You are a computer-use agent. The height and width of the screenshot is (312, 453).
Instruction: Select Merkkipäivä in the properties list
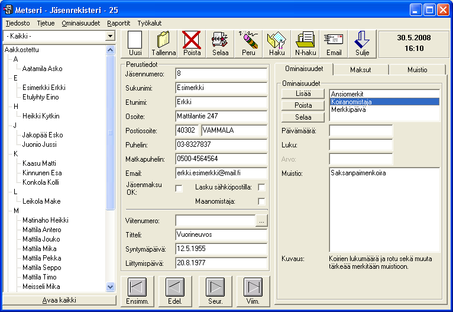pos(384,110)
